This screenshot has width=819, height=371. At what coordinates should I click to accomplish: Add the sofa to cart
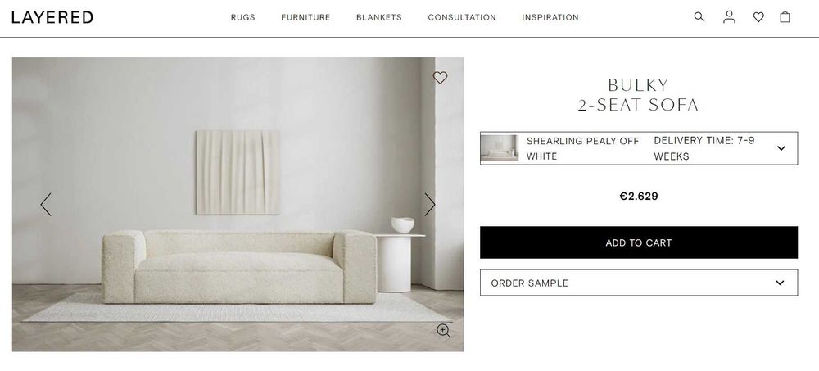click(639, 242)
